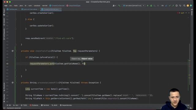Viewport: 196px width, 110px height.
Task: Open the Dependencies tool window tab
Action: 66,105
